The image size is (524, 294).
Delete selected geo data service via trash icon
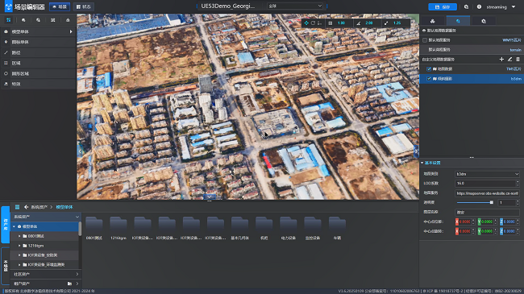(518, 59)
